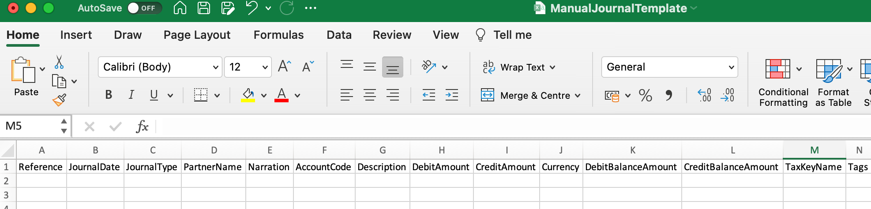871x209 pixels.
Task: Toggle the AutoSave switch
Action: click(144, 8)
